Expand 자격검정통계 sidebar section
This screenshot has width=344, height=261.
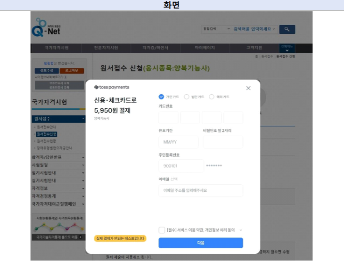click(x=58, y=196)
